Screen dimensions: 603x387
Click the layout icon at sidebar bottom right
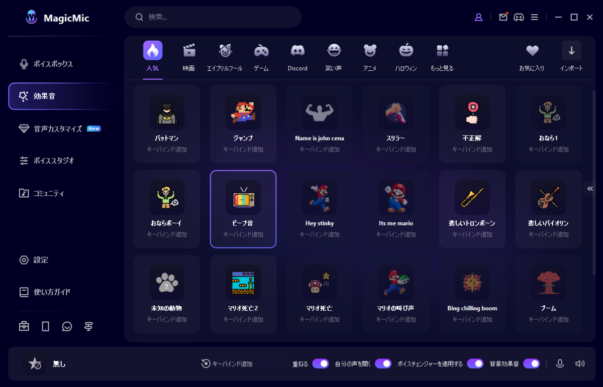(88, 326)
